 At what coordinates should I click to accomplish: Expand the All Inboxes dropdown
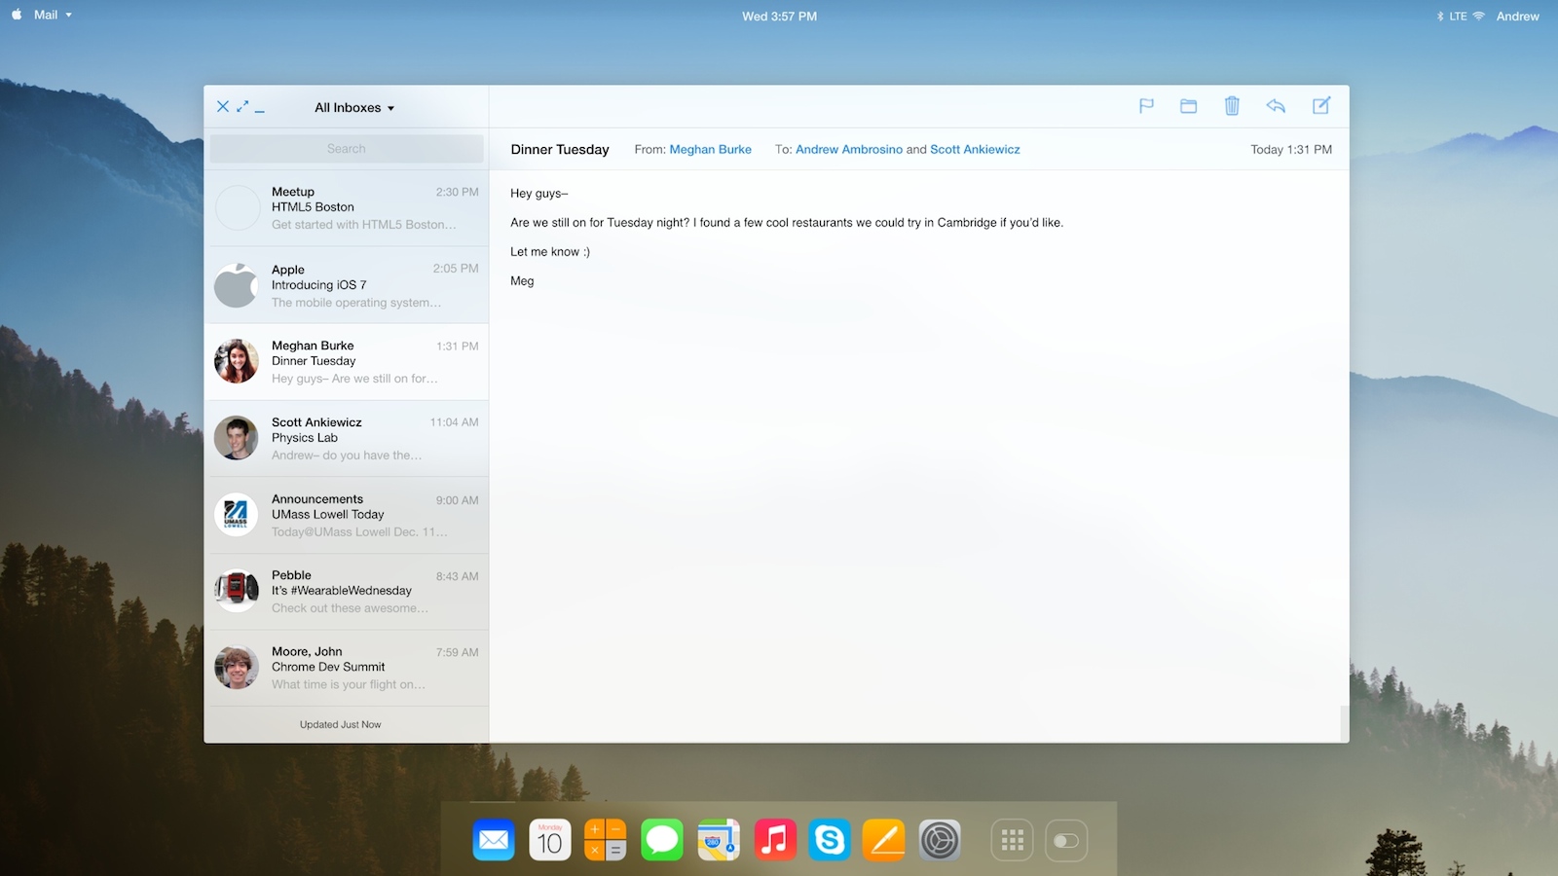[352, 107]
